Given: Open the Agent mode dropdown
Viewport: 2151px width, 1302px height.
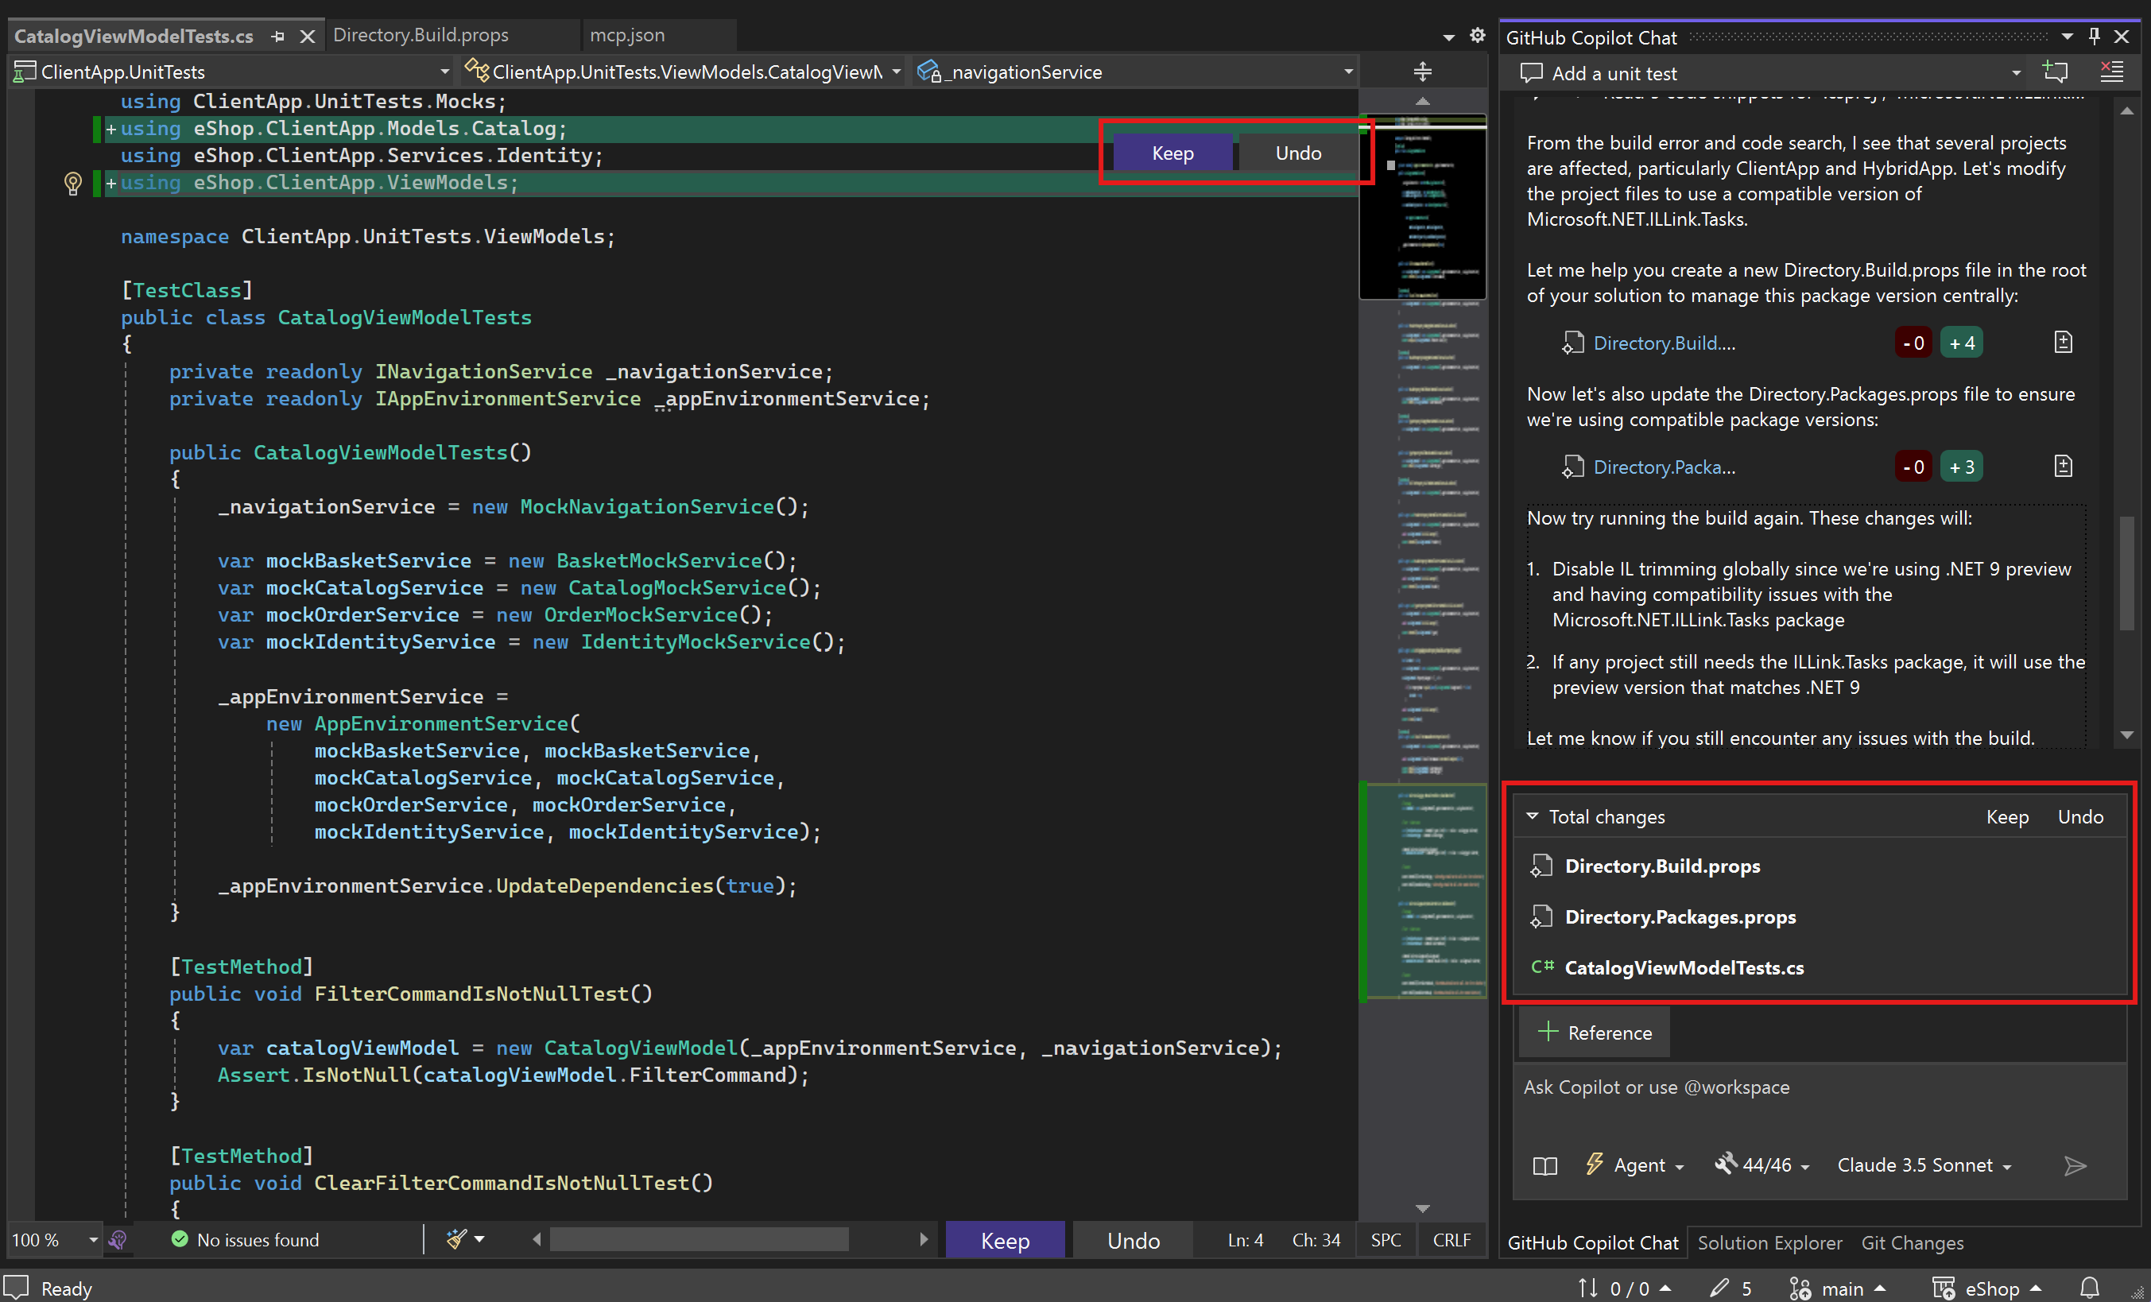Looking at the screenshot, I should coord(1637,1165).
